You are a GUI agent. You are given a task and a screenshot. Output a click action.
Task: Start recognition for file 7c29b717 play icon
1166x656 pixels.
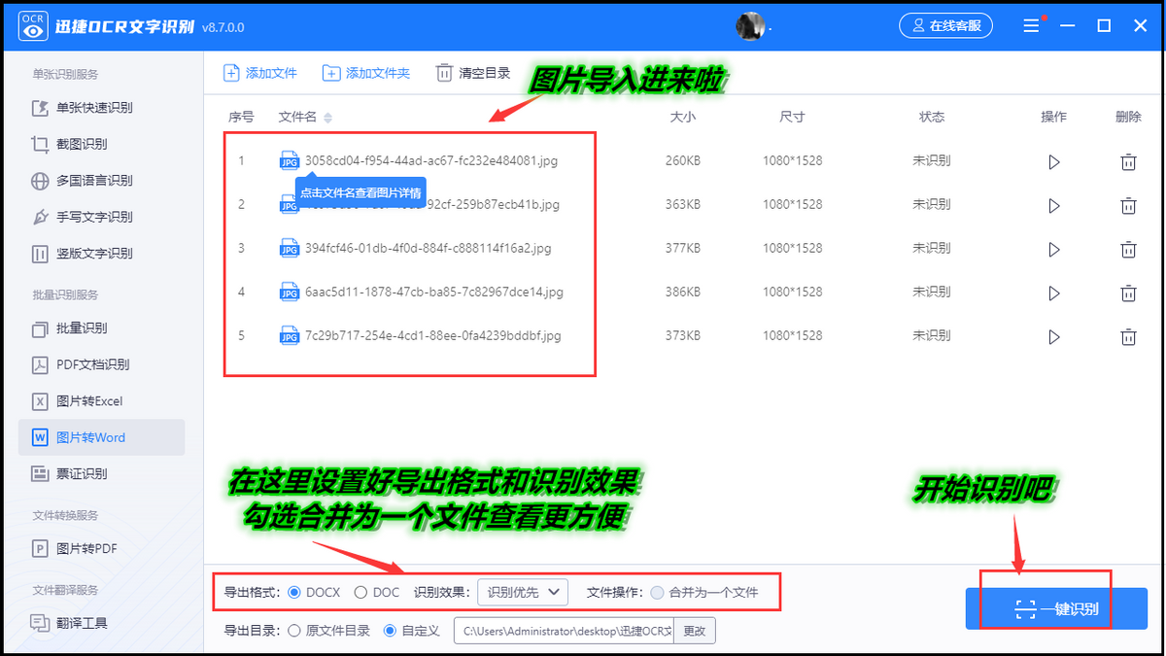click(1054, 336)
